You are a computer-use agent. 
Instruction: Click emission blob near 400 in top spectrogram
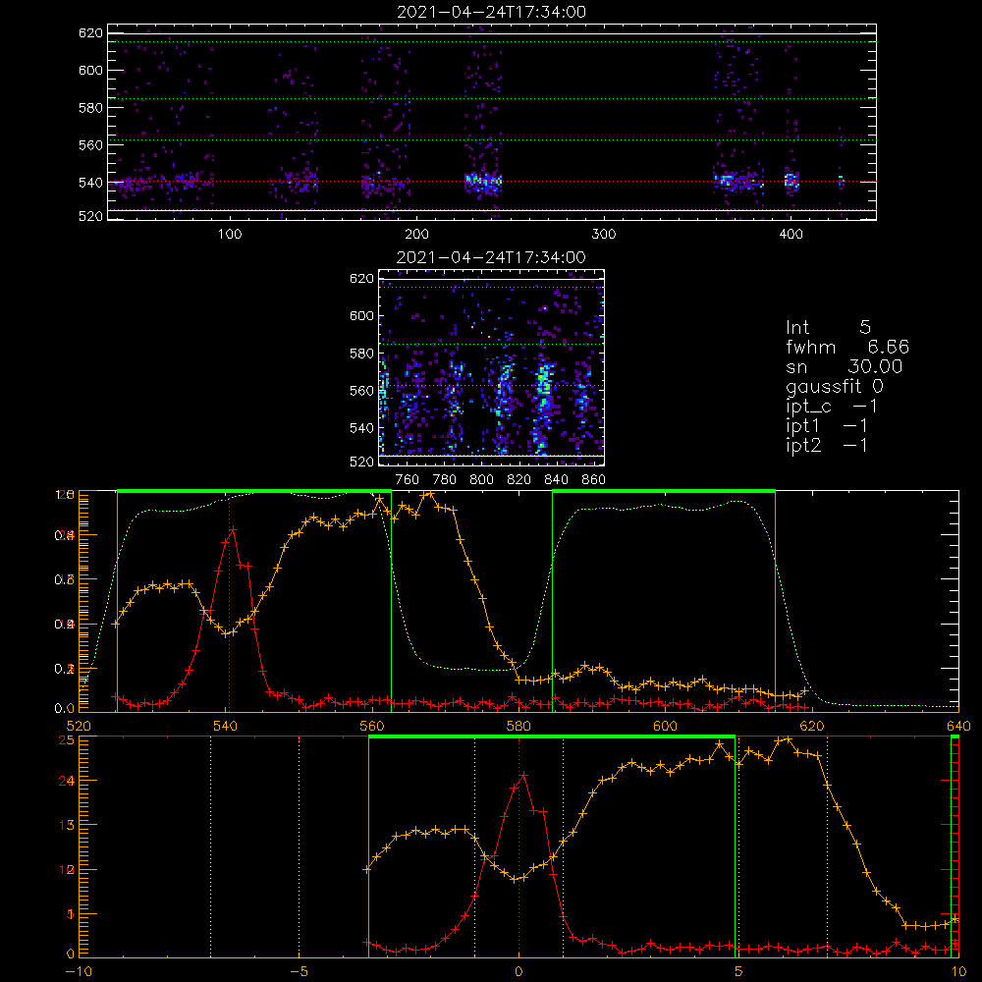coord(791,181)
